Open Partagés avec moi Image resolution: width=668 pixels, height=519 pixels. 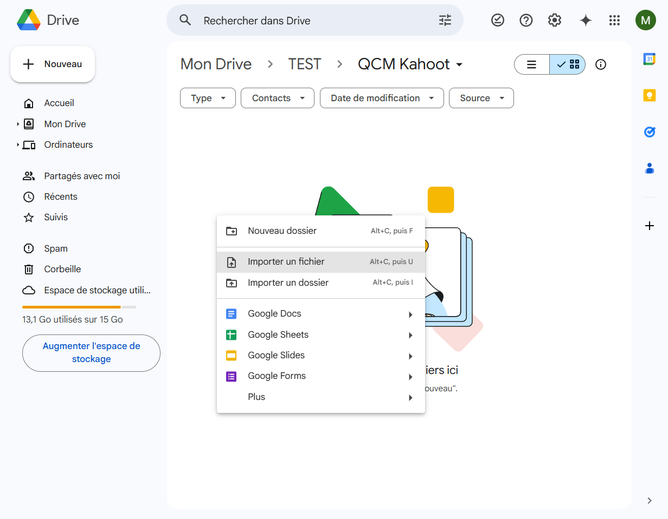point(81,176)
